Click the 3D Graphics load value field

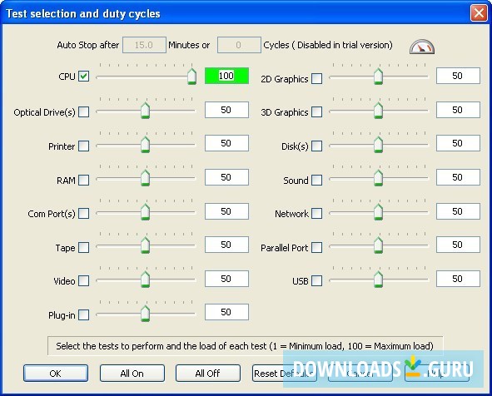click(x=458, y=110)
